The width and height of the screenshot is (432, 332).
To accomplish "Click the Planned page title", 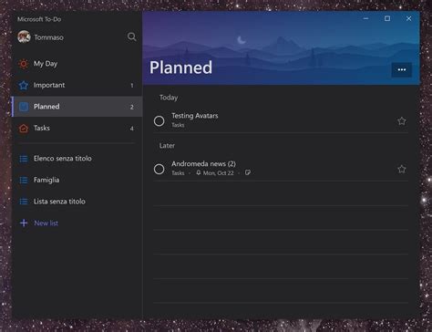I will [x=180, y=67].
